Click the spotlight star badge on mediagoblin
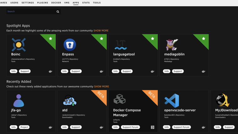This screenshot has width=238, height=134. pos(204,39)
